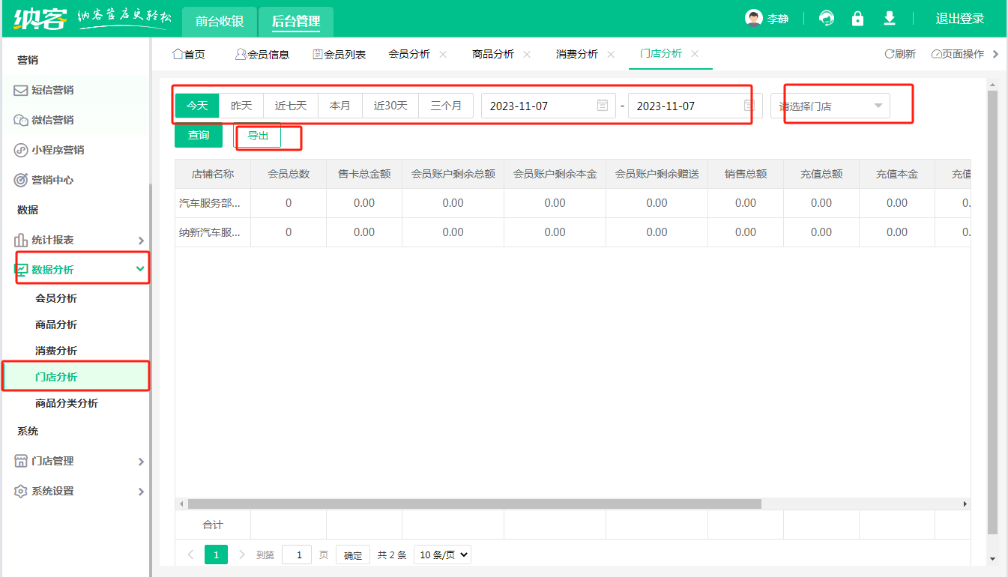
Task: Click the lock screen icon
Action: 857,17
